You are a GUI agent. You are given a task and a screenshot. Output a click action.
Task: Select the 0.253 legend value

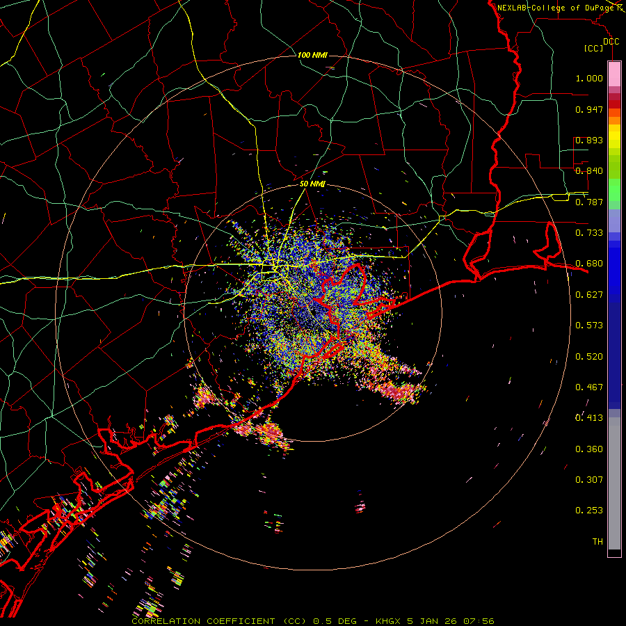click(589, 511)
